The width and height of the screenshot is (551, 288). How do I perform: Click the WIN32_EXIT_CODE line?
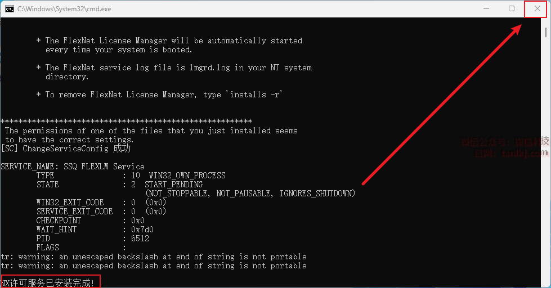pos(101,202)
